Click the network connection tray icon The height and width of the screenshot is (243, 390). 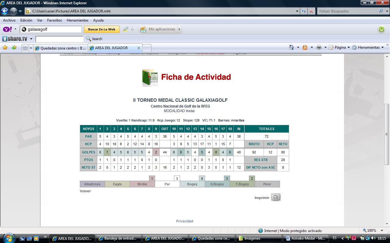(x=368, y=238)
